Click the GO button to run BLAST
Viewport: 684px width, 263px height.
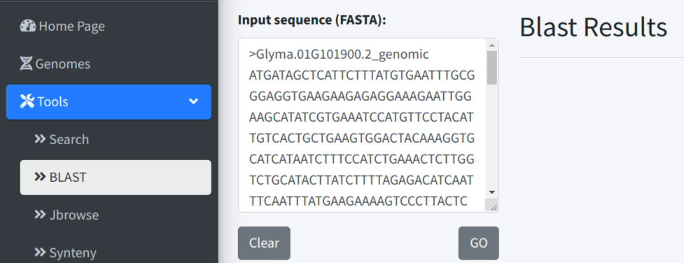click(479, 243)
